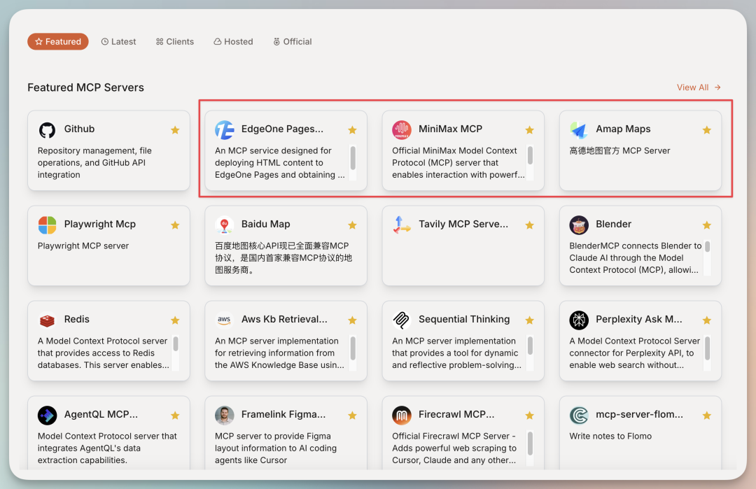Click star icon on Framelink Figma card
Viewport: 756px width, 489px height.
(352, 416)
